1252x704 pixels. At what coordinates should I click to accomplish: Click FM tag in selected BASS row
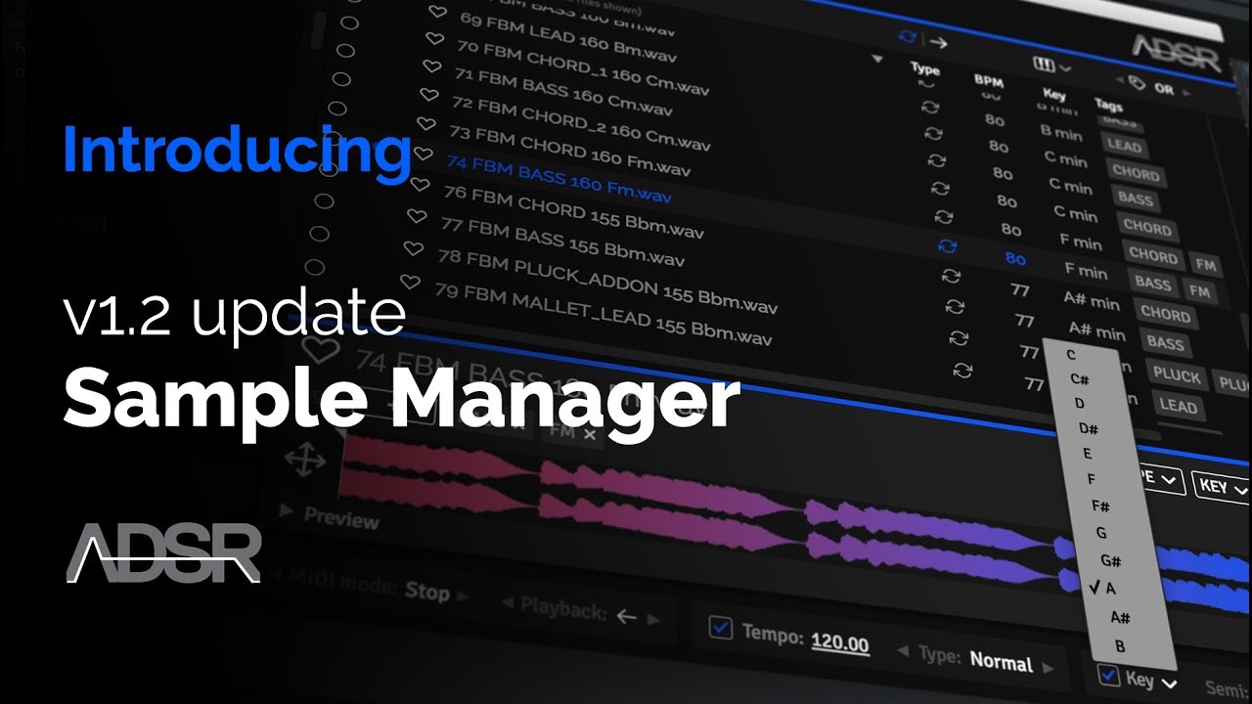[x=1199, y=291]
